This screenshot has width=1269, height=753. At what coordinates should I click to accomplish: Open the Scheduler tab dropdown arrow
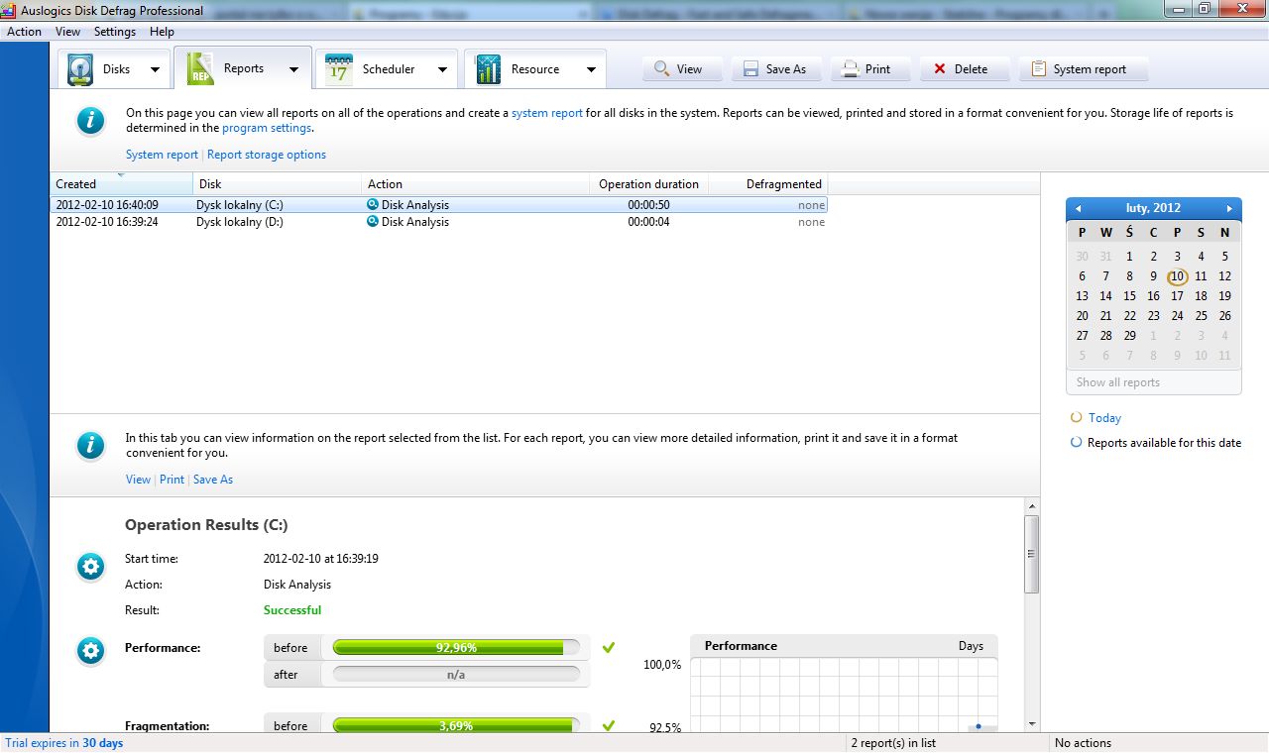point(442,69)
